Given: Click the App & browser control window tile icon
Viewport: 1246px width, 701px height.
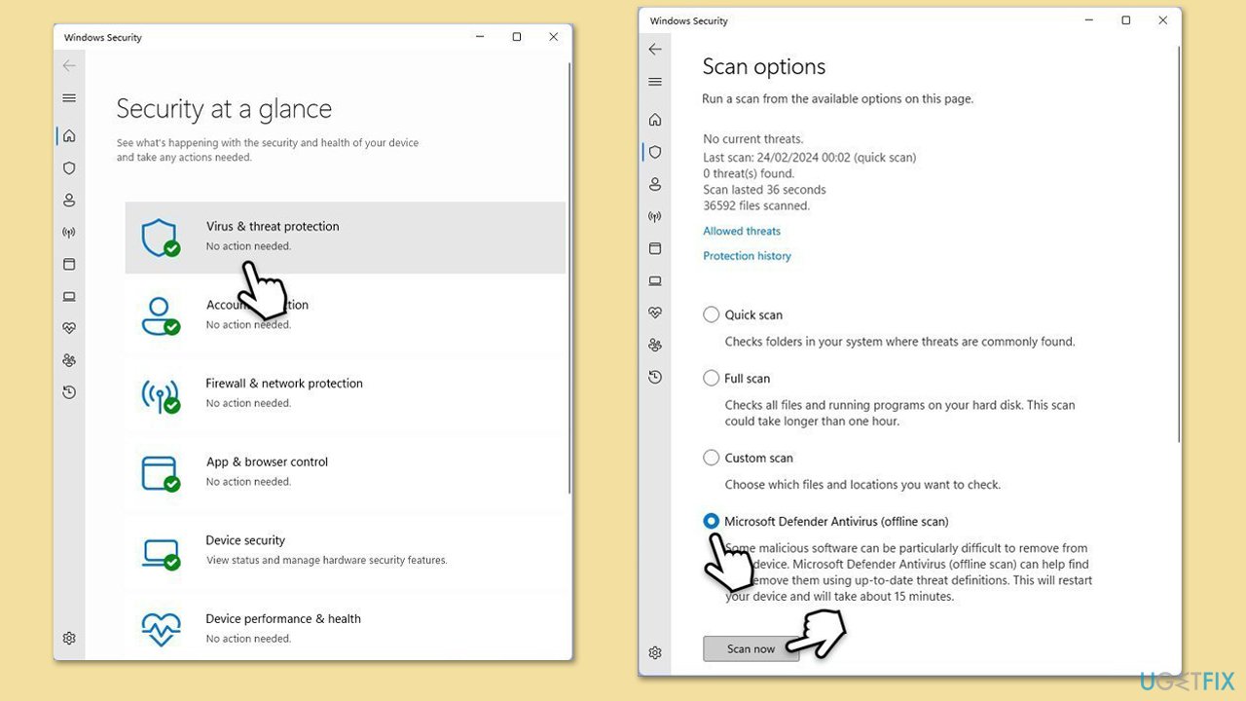Looking at the screenshot, I should 160,473.
